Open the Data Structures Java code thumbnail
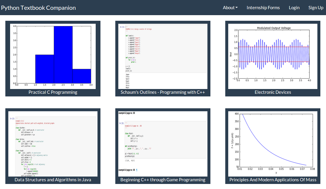 [53, 144]
